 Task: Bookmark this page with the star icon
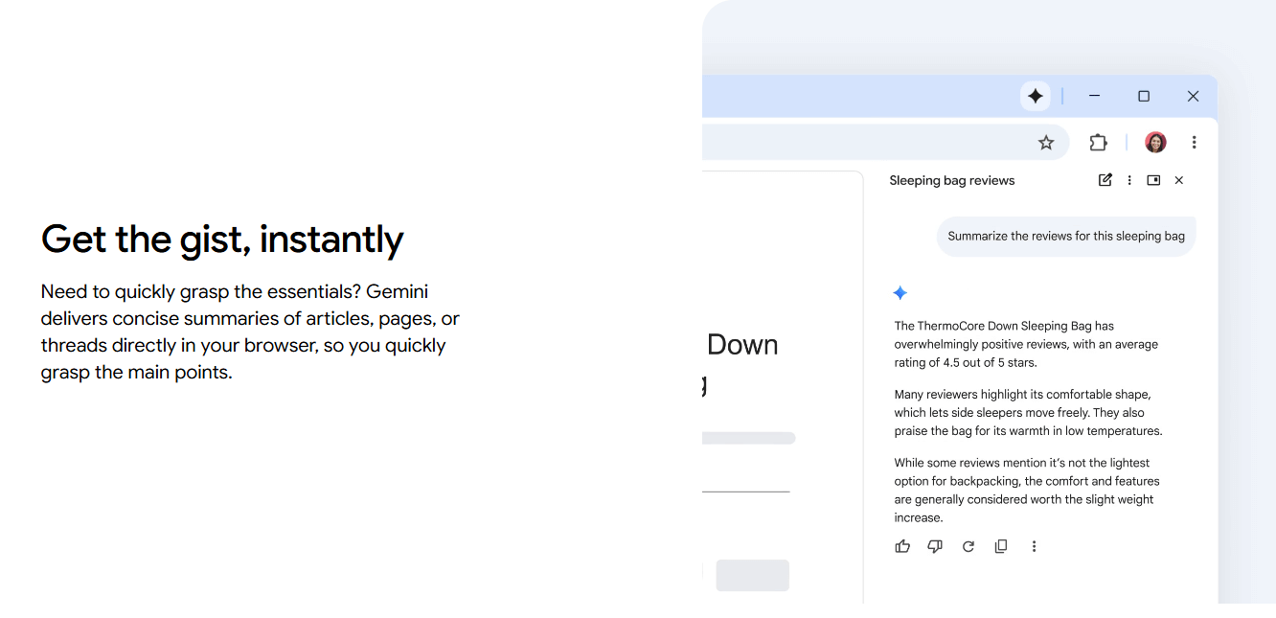point(1046,143)
